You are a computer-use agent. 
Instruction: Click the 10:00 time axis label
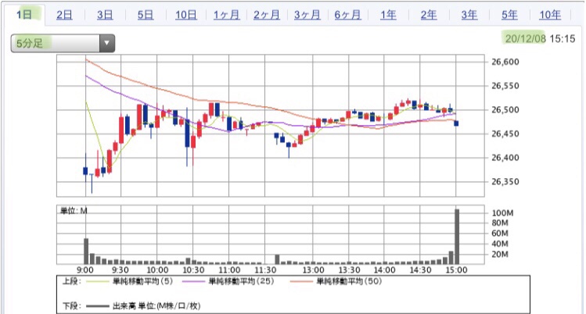[157, 270]
